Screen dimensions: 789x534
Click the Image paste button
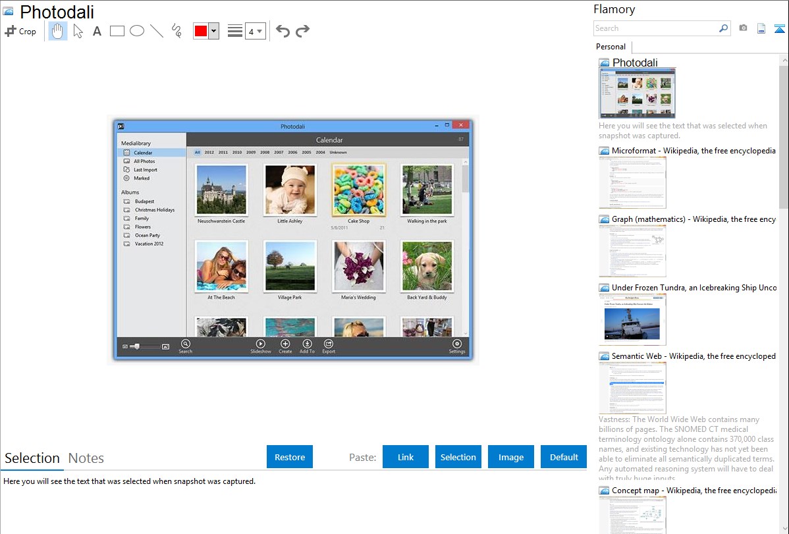pyautogui.click(x=510, y=457)
